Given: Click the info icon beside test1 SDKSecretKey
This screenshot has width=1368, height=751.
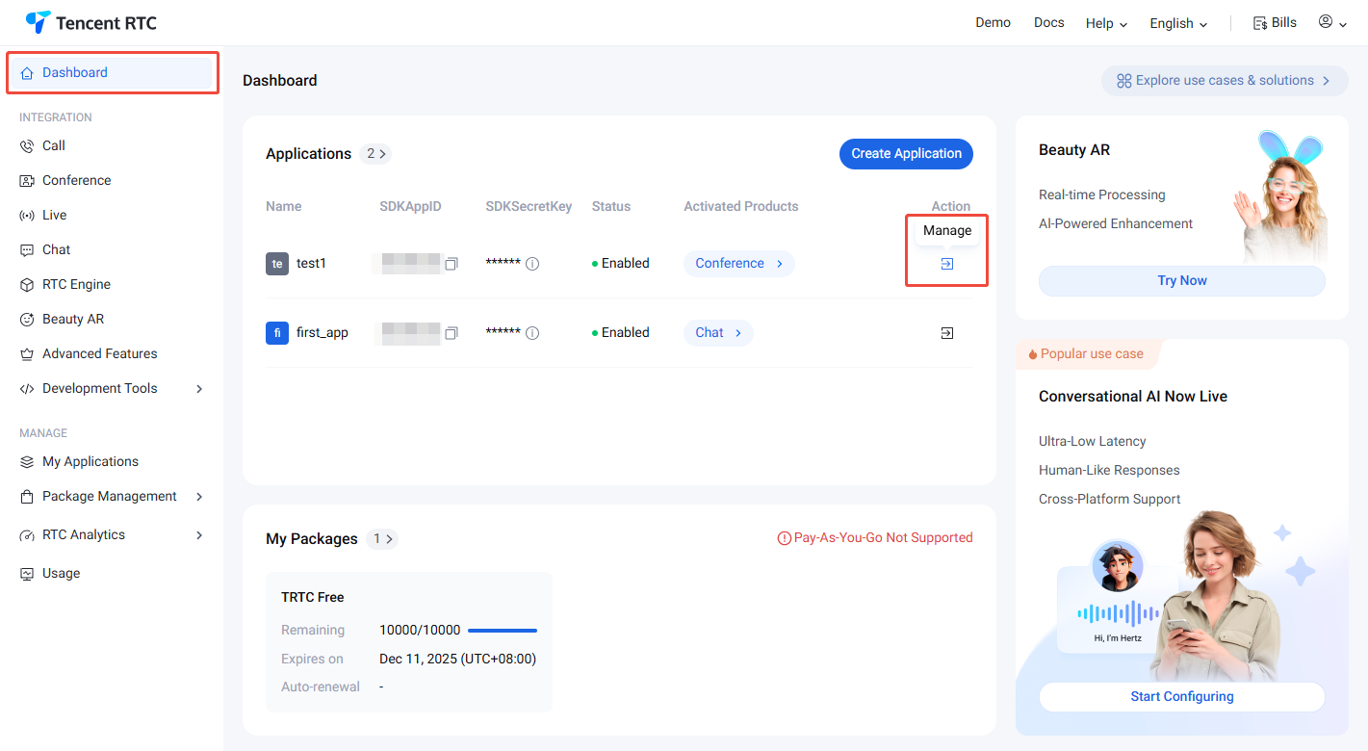Looking at the screenshot, I should [532, 264].
